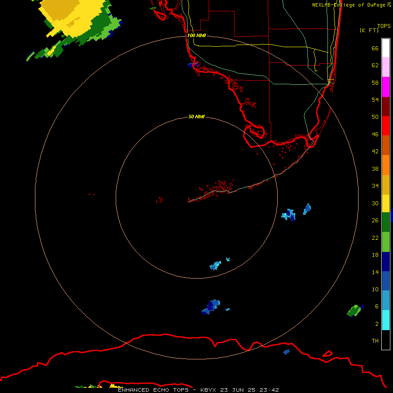
Task: Select the "50" legend value
Action: coord(375,117)
